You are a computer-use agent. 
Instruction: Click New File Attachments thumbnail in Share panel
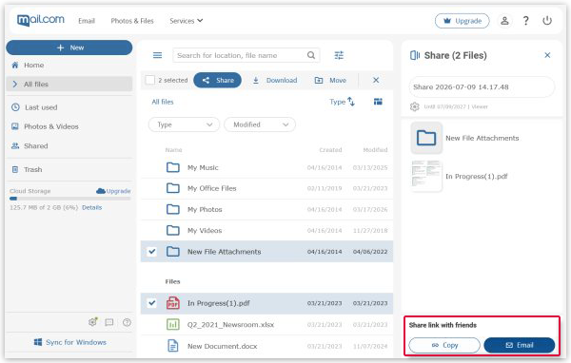pyautogui.click(x=426, y=138)
